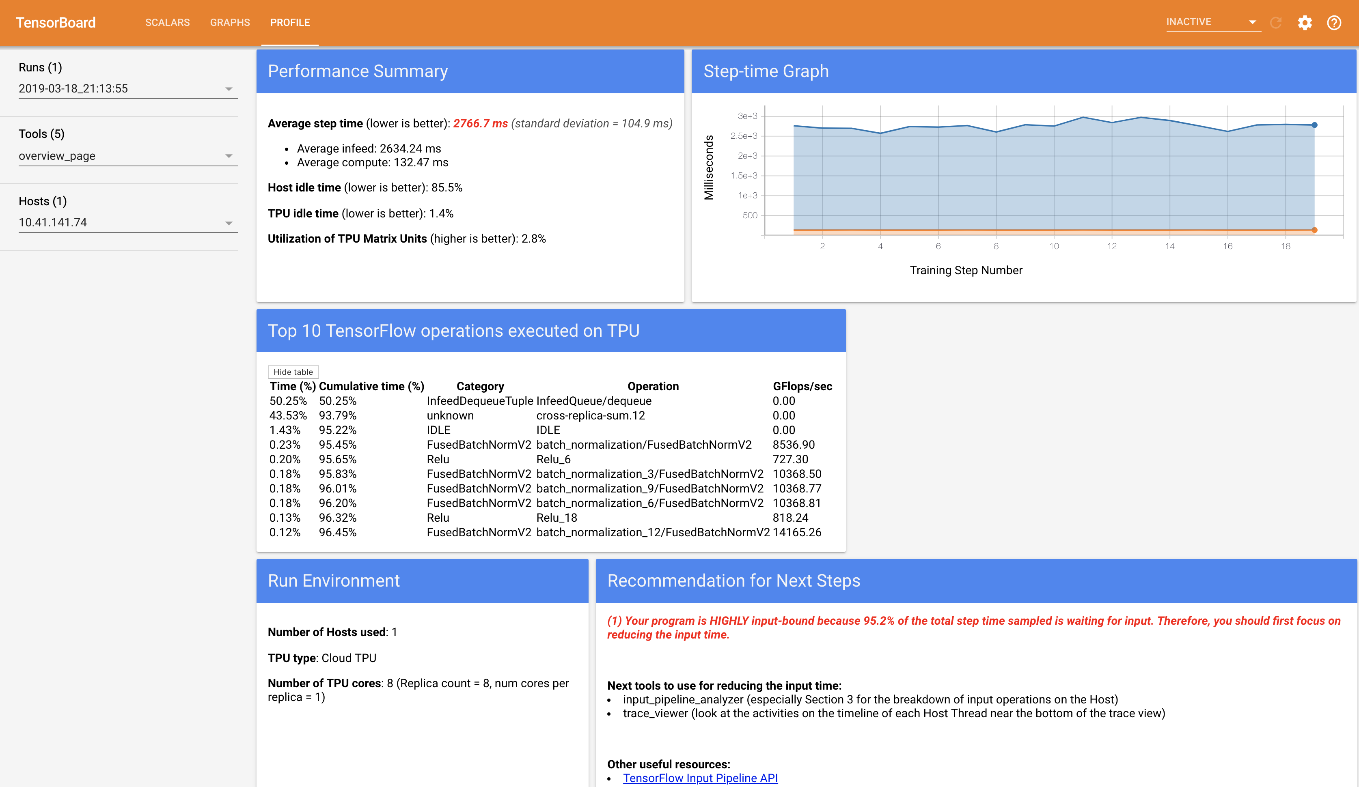This screenshot has width=1359, height=787.
Task: Open the Runs dropdown arrow
Action: pos(229,89)
